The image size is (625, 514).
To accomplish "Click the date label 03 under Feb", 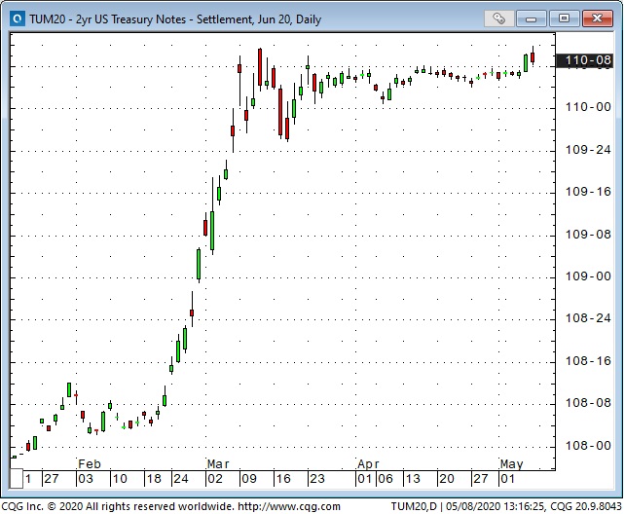I will (86, 479).
